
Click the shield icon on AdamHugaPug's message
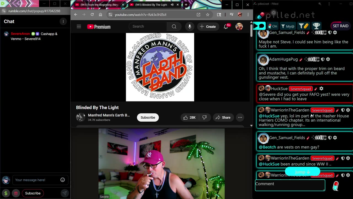(x=323, y=59)
